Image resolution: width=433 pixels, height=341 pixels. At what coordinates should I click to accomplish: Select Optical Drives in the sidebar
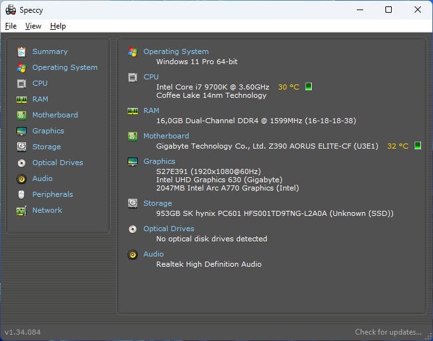(x=58, y=163)
